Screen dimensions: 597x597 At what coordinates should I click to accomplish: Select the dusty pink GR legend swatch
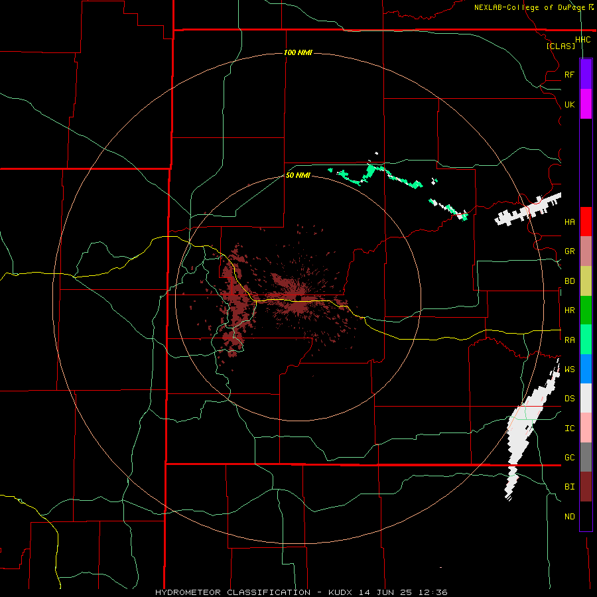[x=586, y=251]
